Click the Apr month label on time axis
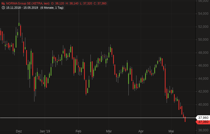 (141, 131)
